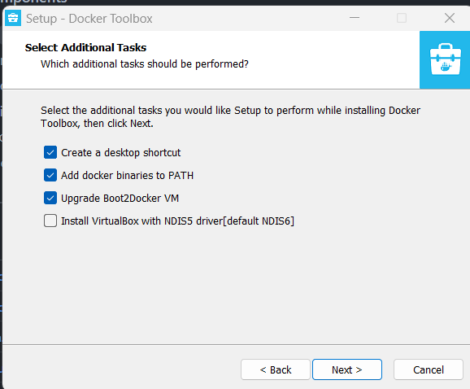This screenshot has width=470, height=389.
Task: Minimize the Setup window
Action: (x=355, y=18)
